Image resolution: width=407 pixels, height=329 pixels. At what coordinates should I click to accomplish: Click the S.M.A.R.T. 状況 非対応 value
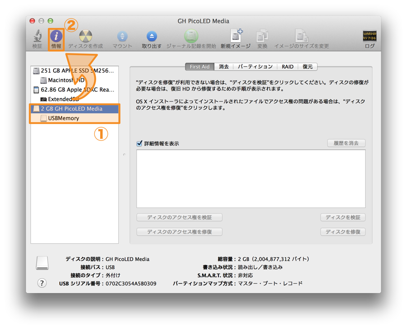(x=245, y=275)
